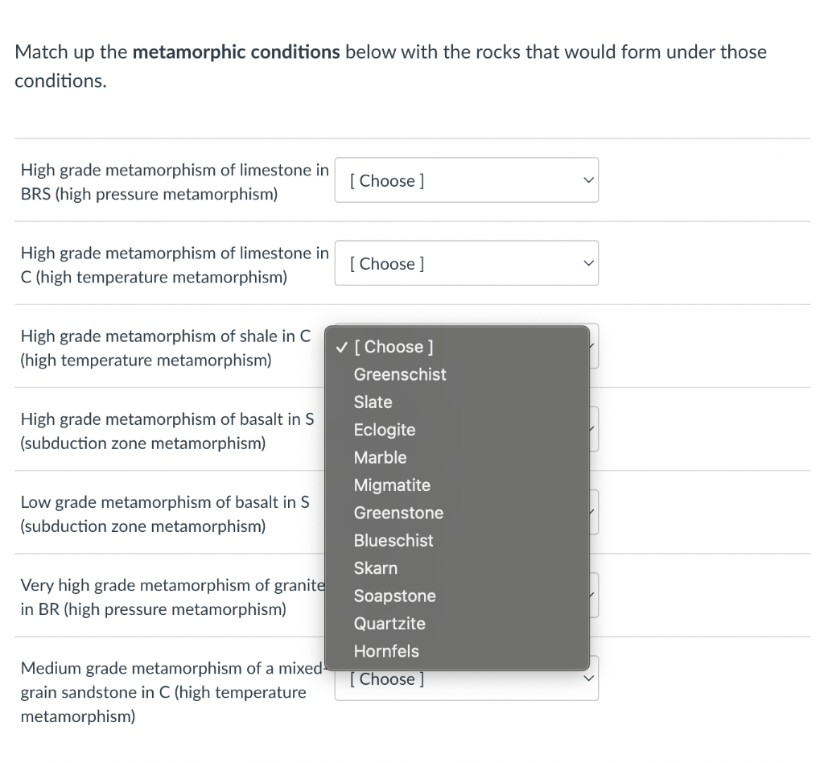Image resolution: width=824 pixels, height=763 pixels.
Task: Select Soapstone from the menu
Action: (x=395, y=596)
